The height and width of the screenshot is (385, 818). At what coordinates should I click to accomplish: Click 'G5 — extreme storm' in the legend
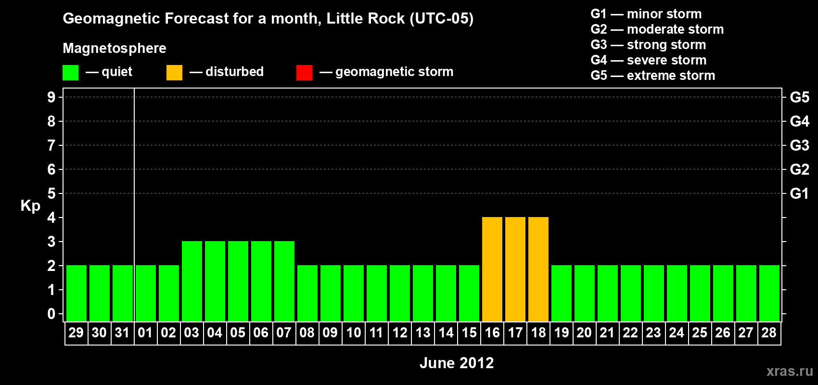653,76
